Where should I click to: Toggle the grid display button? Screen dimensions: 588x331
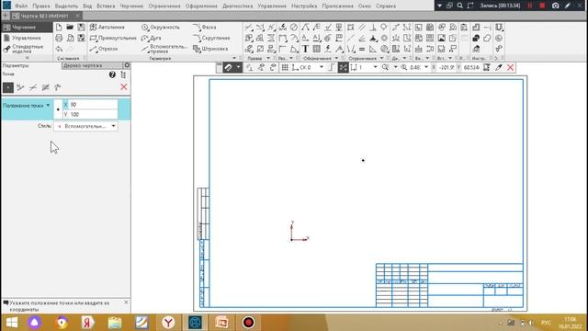(285, 67)
